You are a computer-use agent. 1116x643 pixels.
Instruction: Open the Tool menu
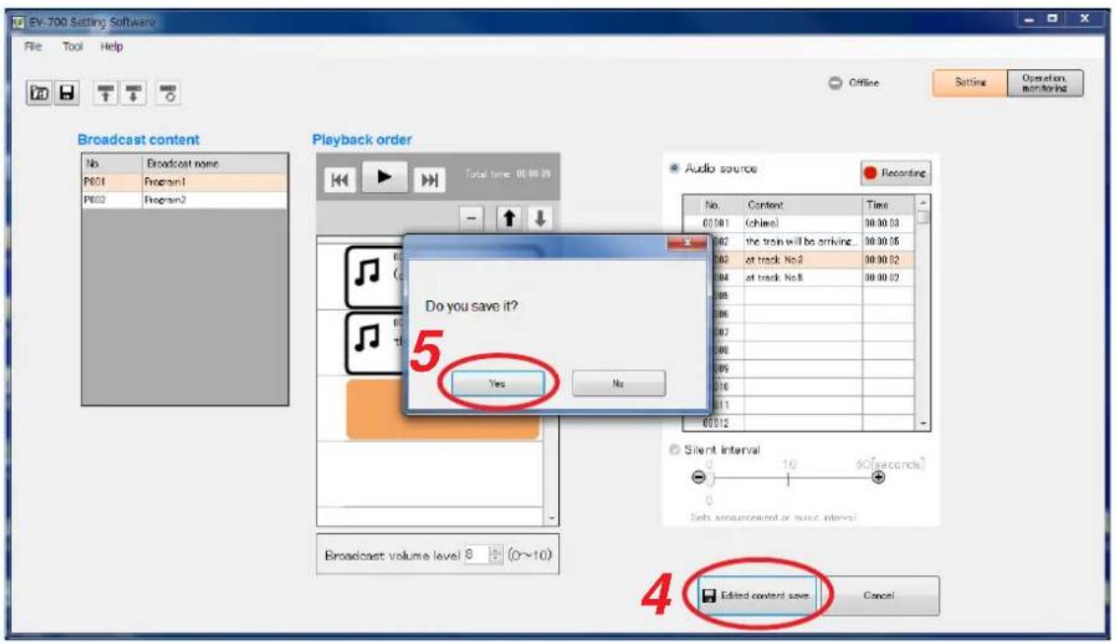click(x=73, y=47)
